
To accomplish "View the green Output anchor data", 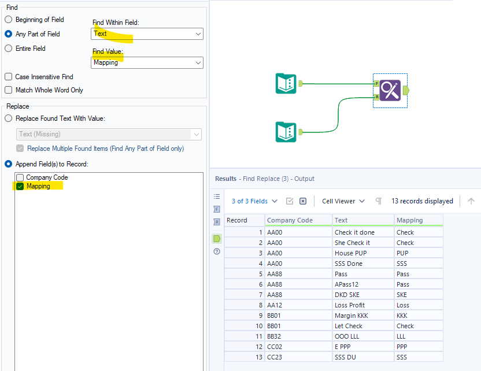I will (217, 238).
